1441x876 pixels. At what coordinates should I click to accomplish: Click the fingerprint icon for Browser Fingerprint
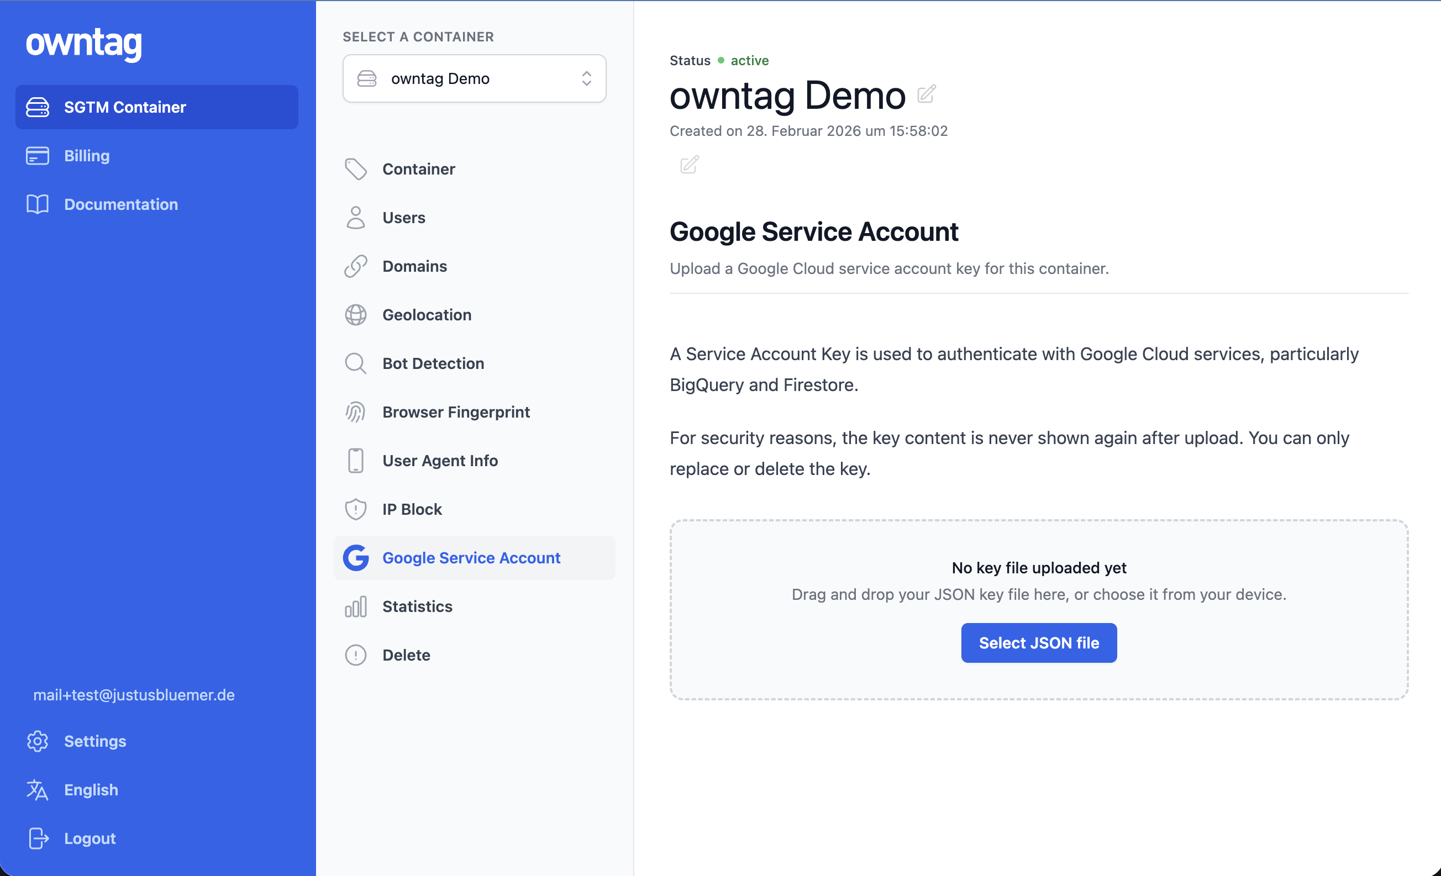[x=356, y=412]
